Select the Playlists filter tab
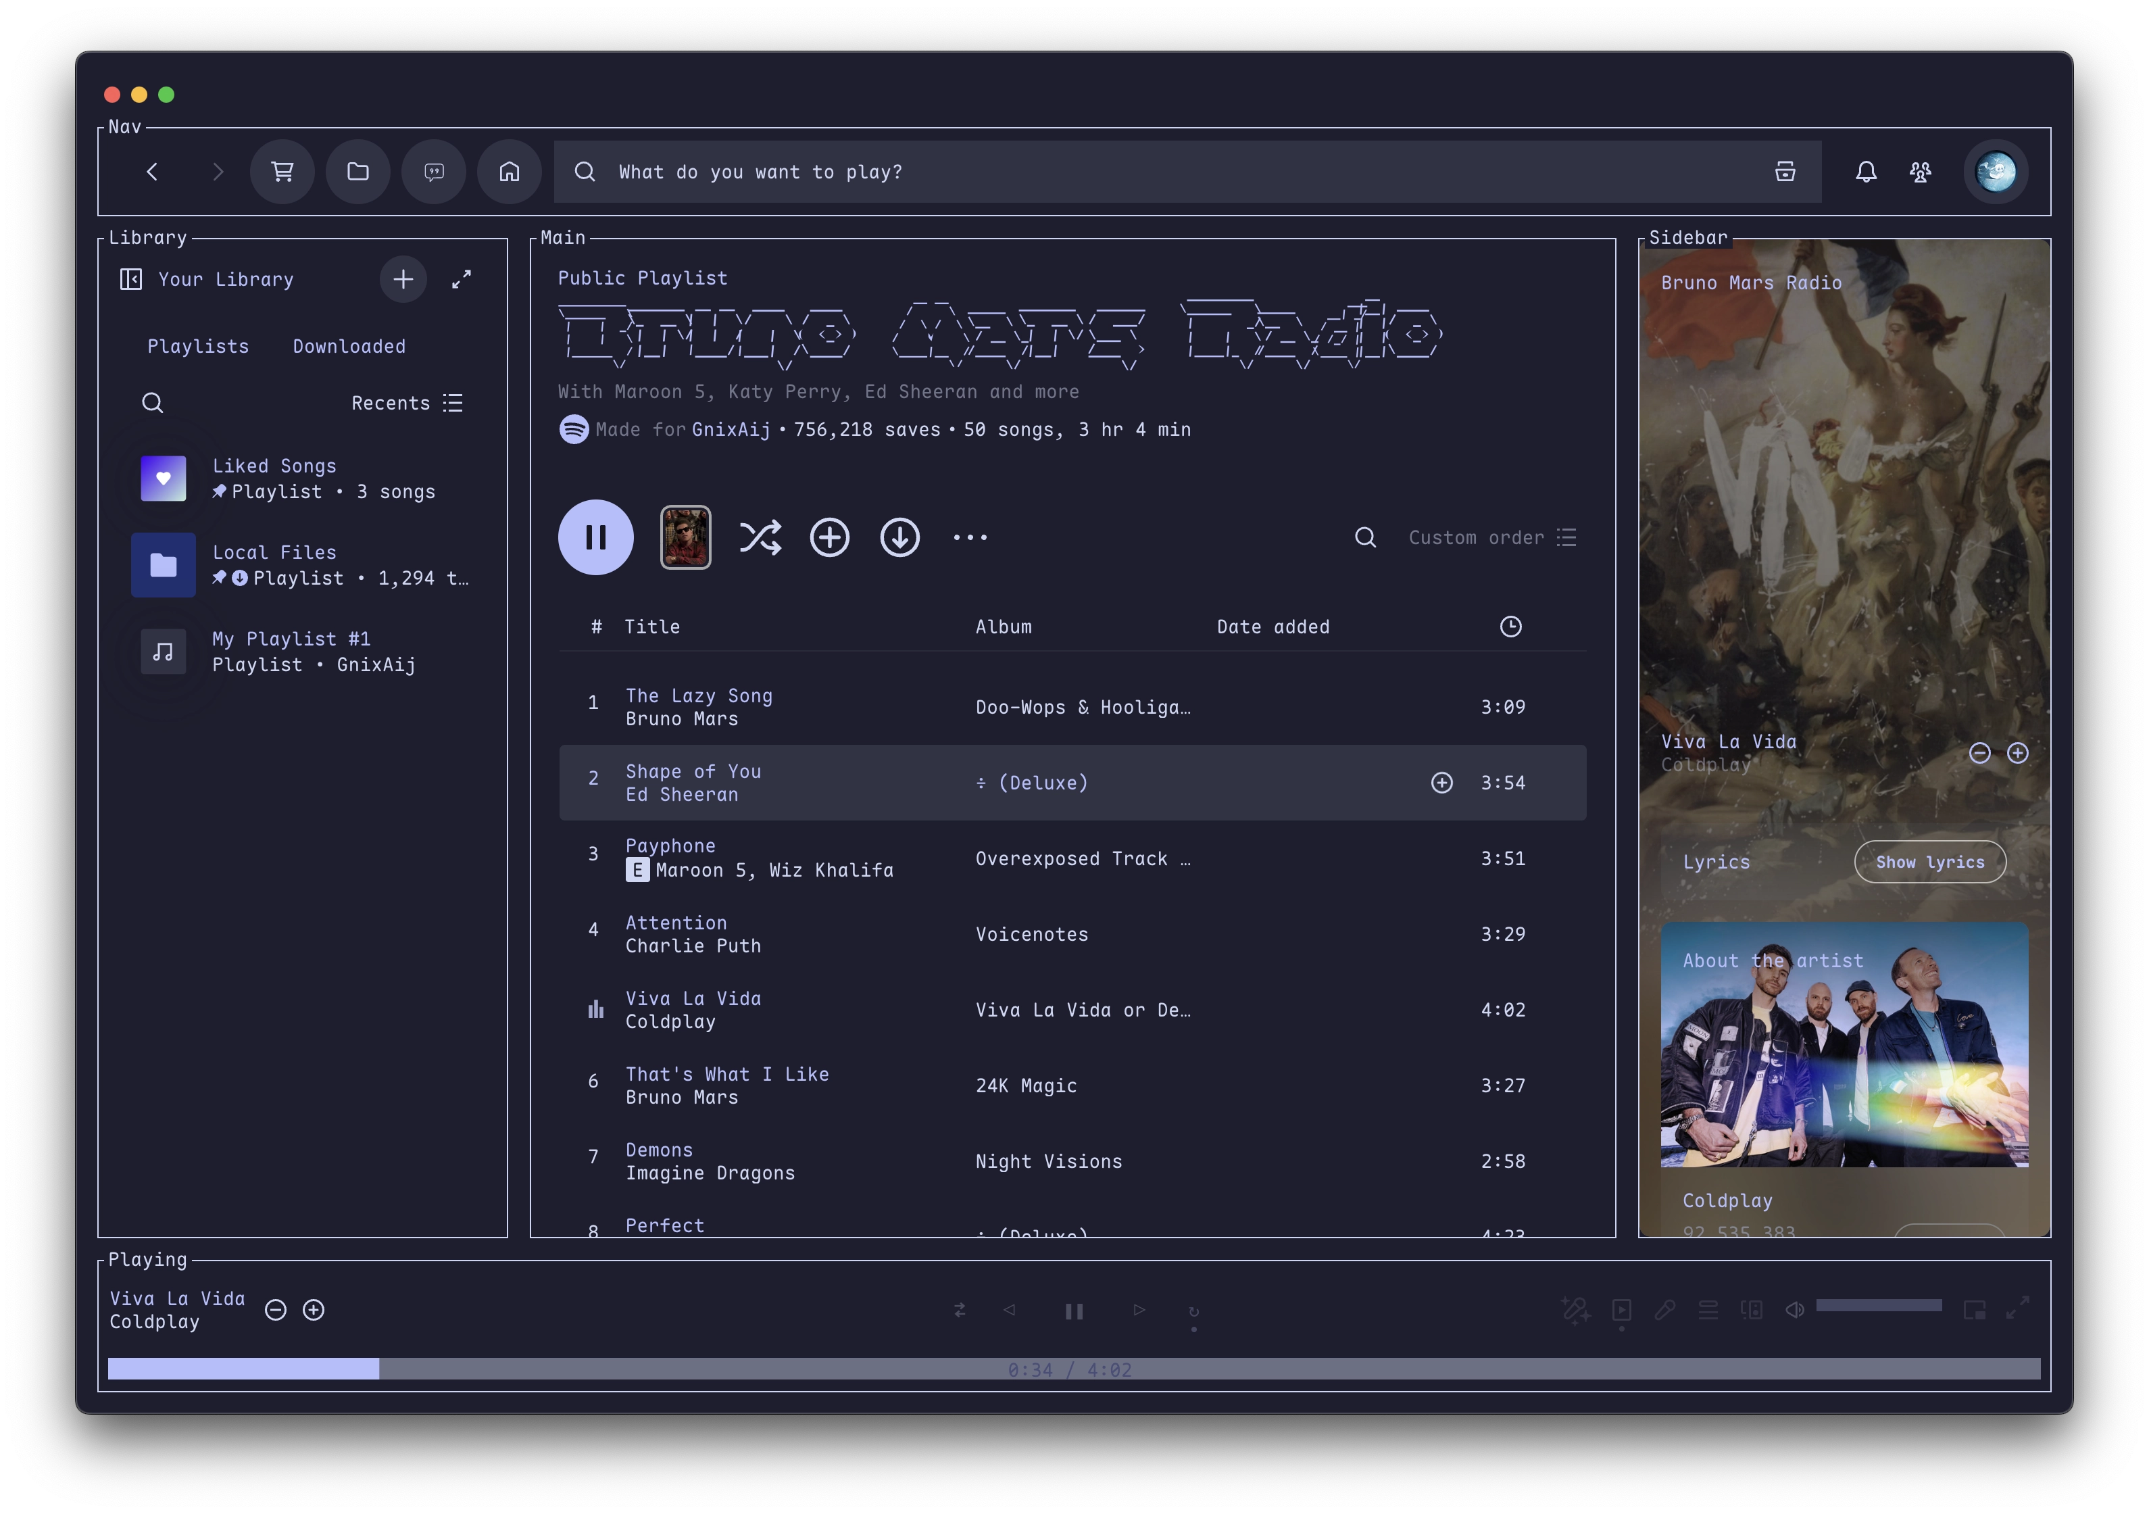 pos(199,347)
